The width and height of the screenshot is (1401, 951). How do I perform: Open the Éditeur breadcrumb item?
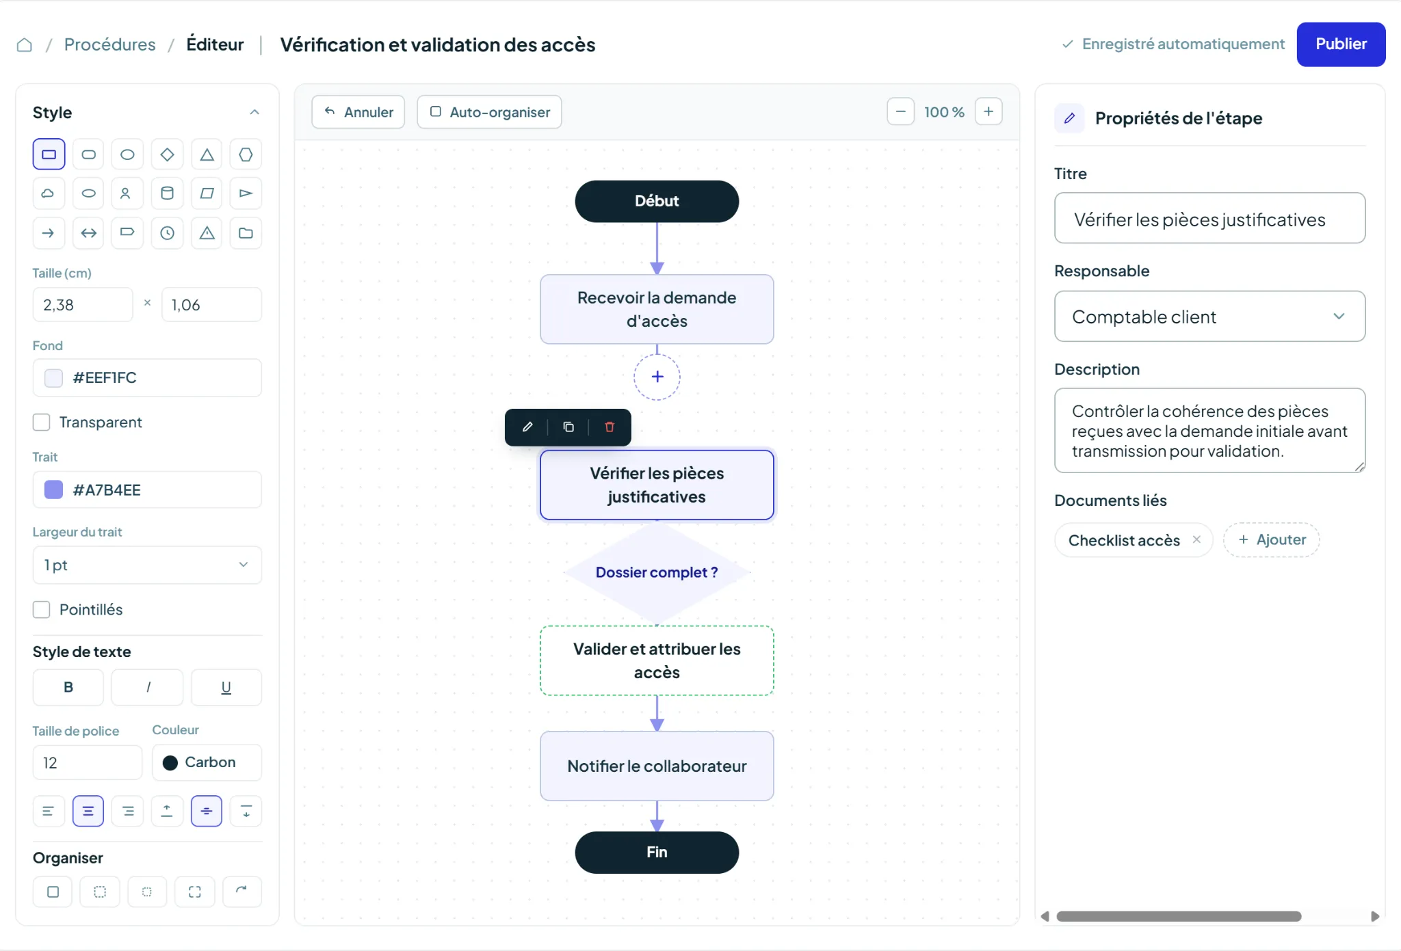point(215,44)
